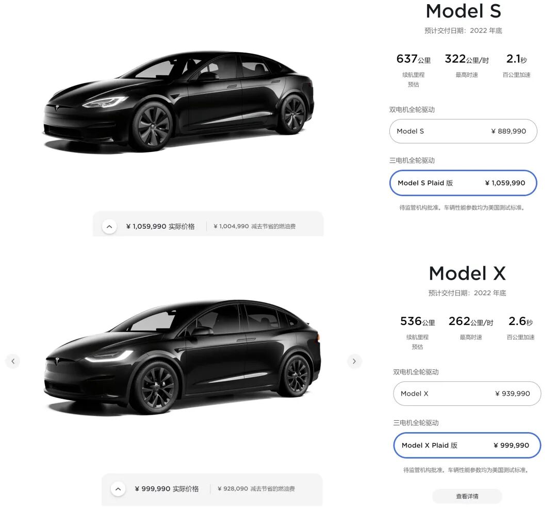Select the Model S Plaid ¥1,059,990 option
This screenshot has height=510, width=557.
[x=463, y=183]
